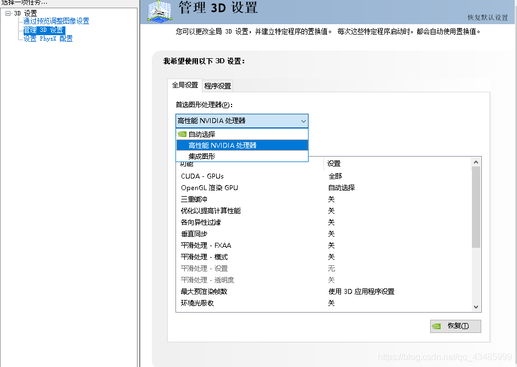The width and height of the screenshot is (517, 367).
Task: Open 通过预览调整图像设置 in the task tree
Action: (57, 21)
